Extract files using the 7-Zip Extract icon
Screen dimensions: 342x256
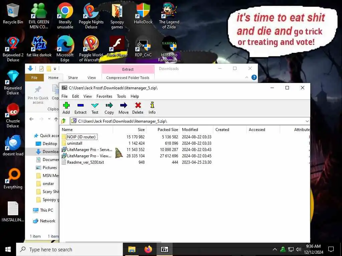80,108
